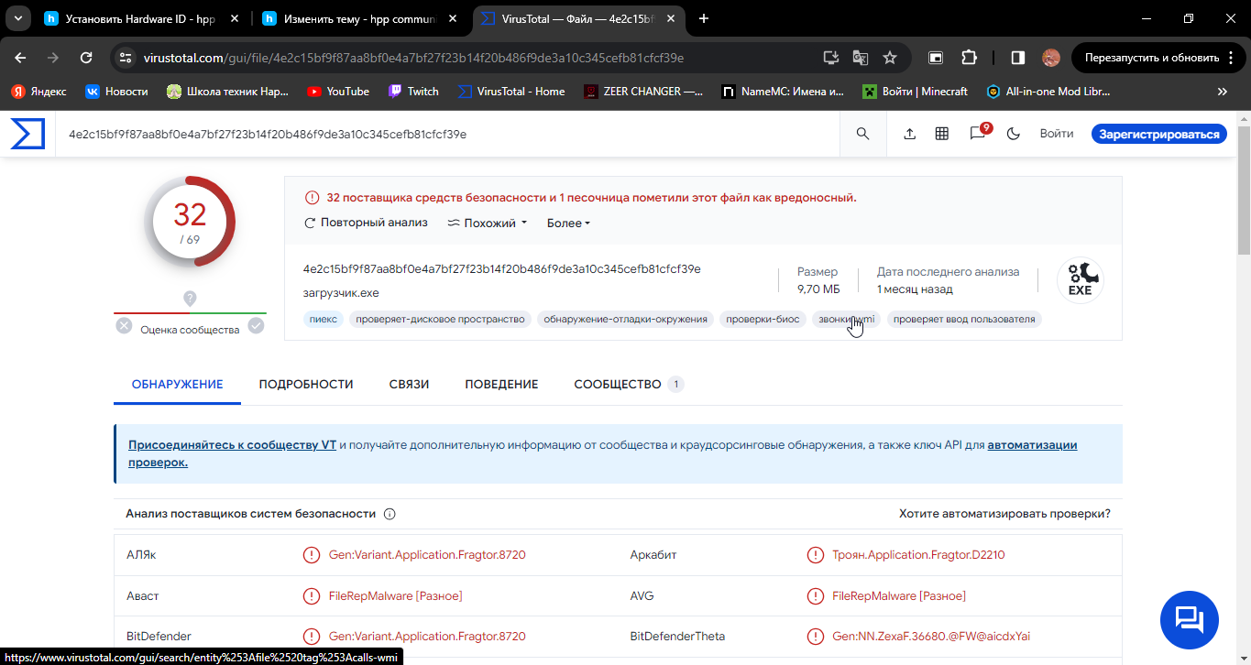Open the ПОДРОБНОСТИ tab
Image resolution: width=1251 pixels, height=665 pixels.
coord(306,384)
